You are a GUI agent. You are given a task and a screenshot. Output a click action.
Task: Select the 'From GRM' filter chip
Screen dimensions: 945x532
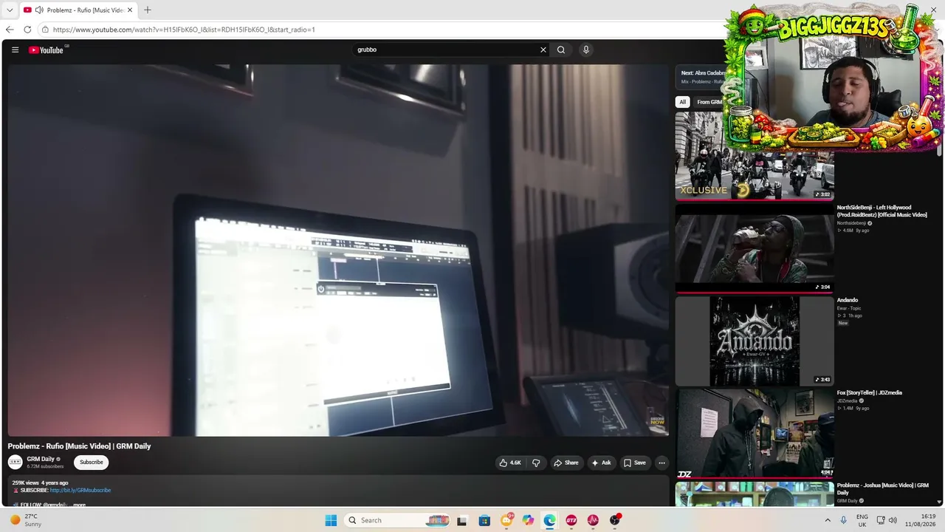pyautogui.click(x=709, y=102)
